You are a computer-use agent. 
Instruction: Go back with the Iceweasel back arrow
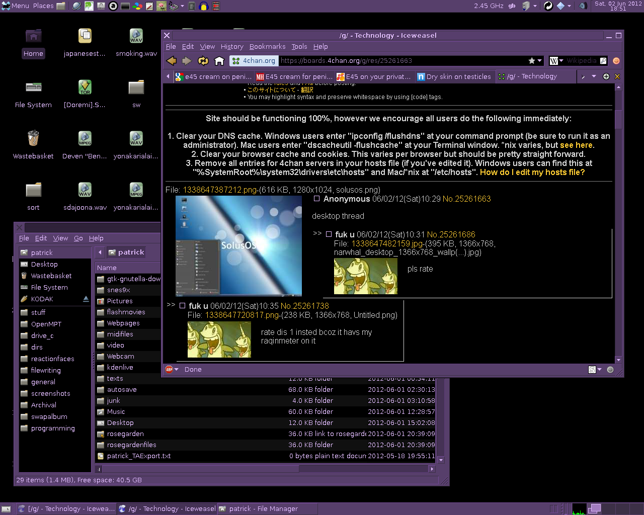coord(172,61)
